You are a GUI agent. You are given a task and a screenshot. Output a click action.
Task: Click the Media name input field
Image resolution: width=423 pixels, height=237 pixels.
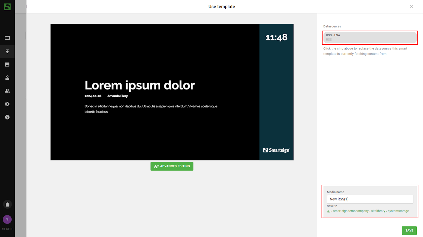(370, 199)
